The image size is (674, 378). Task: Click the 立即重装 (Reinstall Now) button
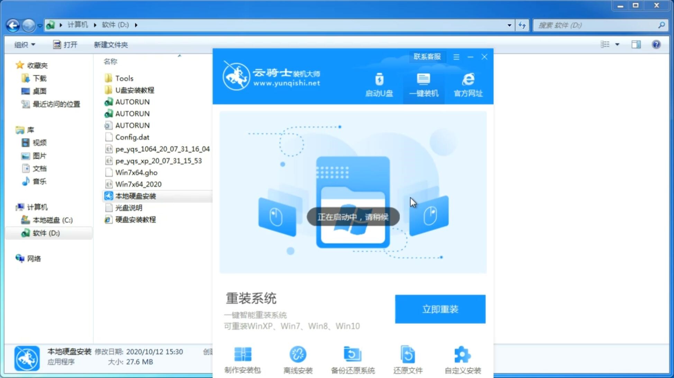pos(440,309)
